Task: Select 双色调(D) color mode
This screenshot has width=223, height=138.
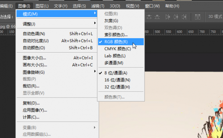Action: [121, 28]
